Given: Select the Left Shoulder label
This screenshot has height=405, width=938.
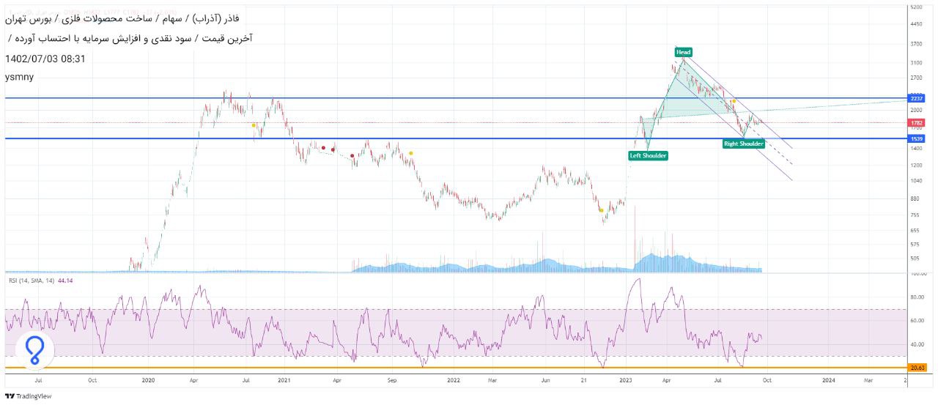Looking at the screenshot, I should point(649,155).
